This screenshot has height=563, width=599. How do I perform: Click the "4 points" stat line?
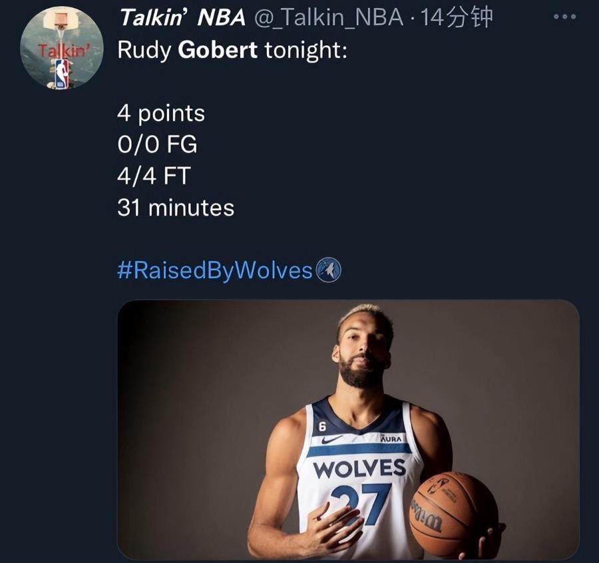[161, 113]
